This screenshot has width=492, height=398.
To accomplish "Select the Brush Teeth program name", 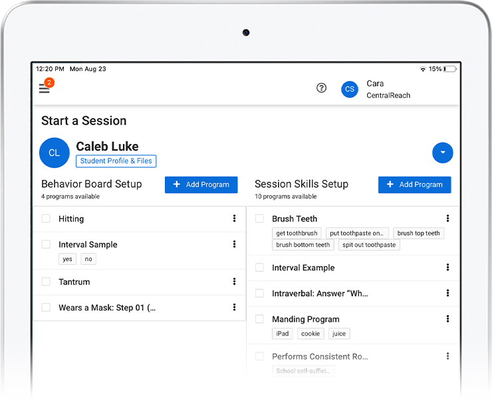I will click(x=295, y=219).
